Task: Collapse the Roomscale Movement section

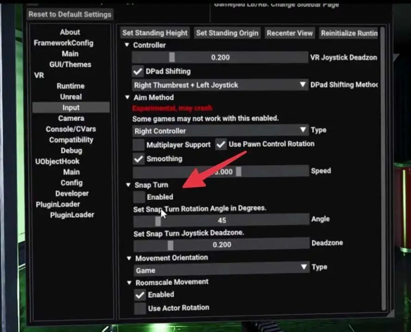Action: (x=130, y=282)
